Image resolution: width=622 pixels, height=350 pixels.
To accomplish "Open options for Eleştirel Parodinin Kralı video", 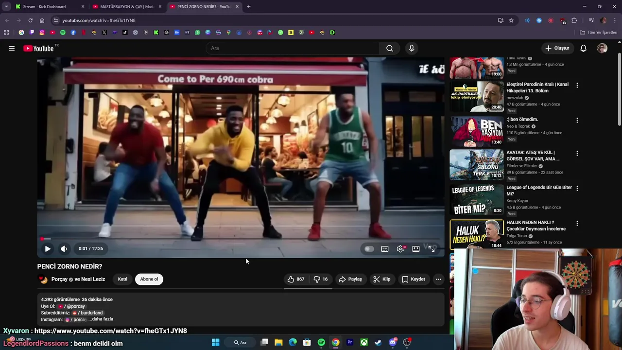I will tap(577, 85).
